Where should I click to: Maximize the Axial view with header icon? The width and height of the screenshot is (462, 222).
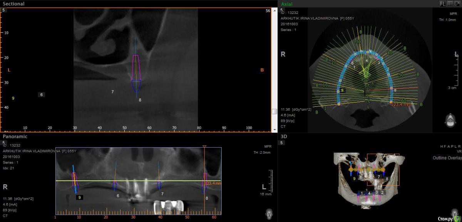457,3
